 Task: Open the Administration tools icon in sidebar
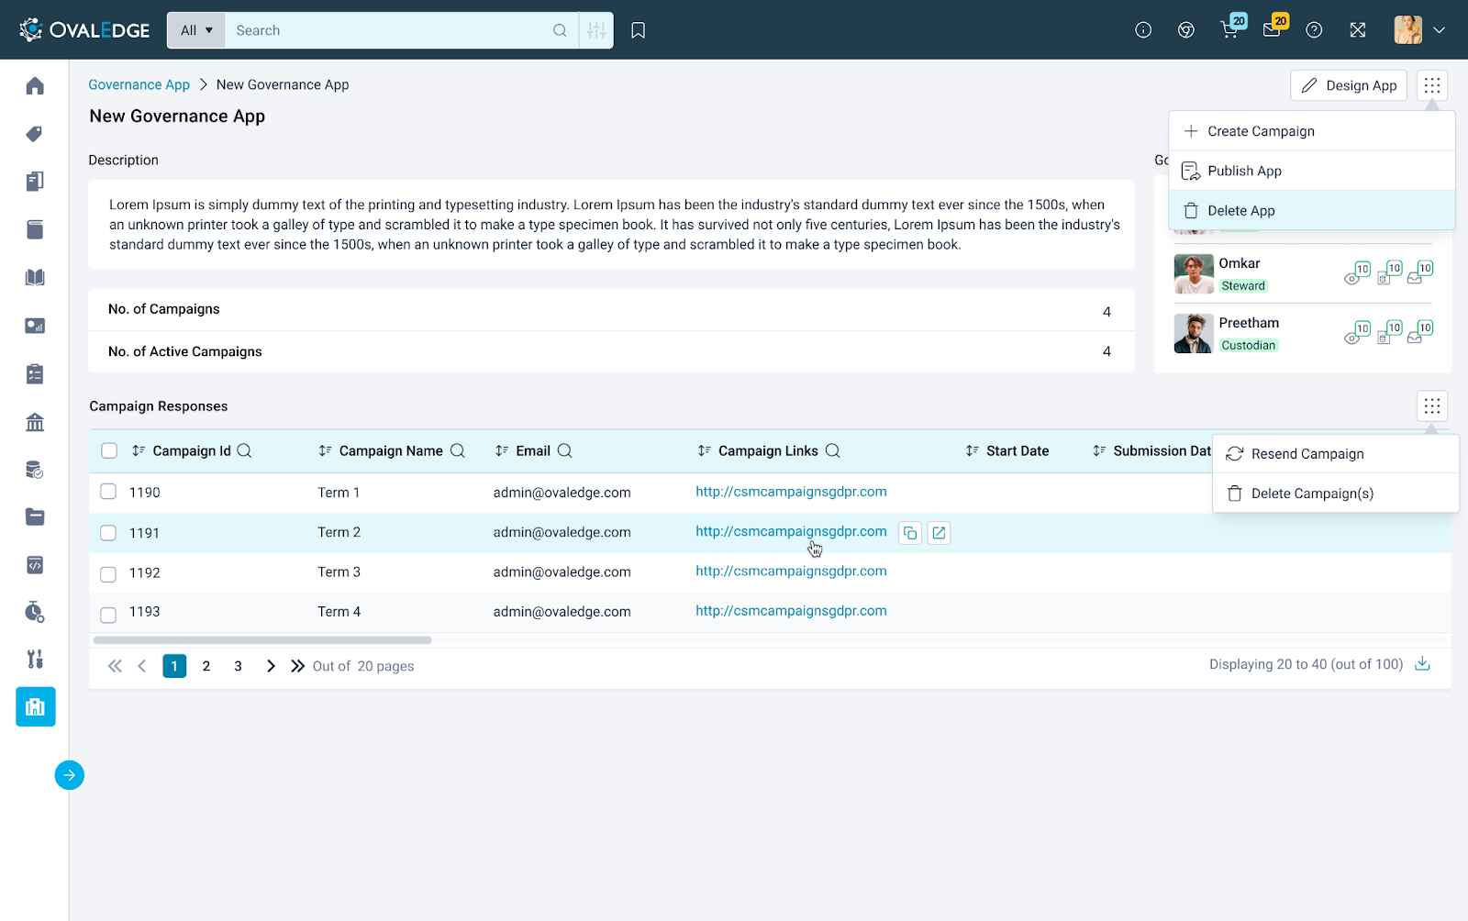[35, 659]
